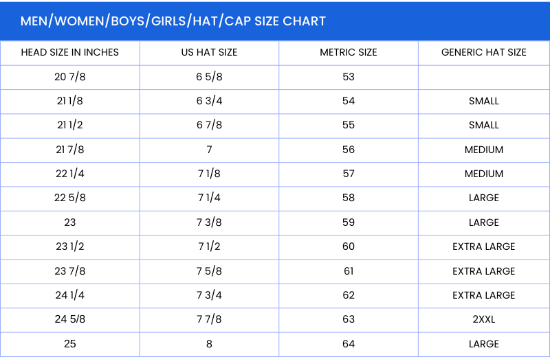Select the 6 7/8 US hat size cell
The image size is (550, 357).
coord(209,125)
